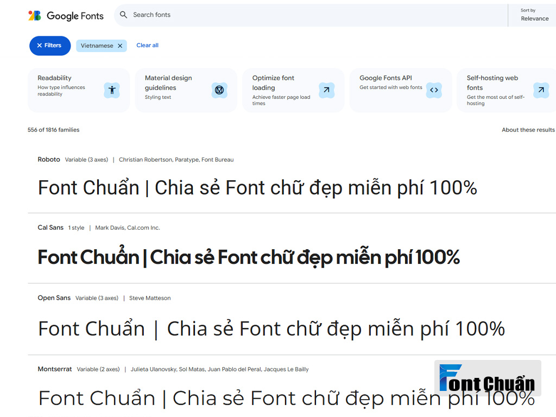Click 'Styling text' subtitle

point(158,97)
